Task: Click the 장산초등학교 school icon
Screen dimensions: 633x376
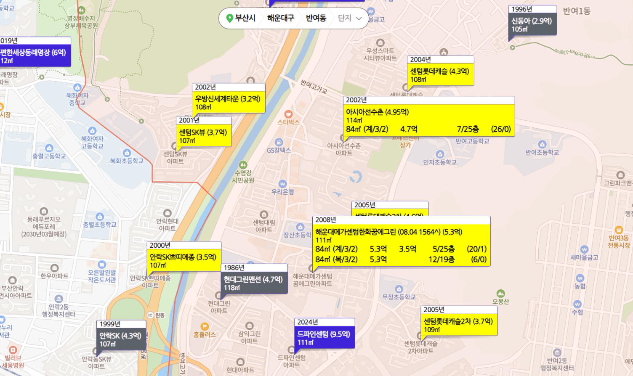Action: coord(300,227)
